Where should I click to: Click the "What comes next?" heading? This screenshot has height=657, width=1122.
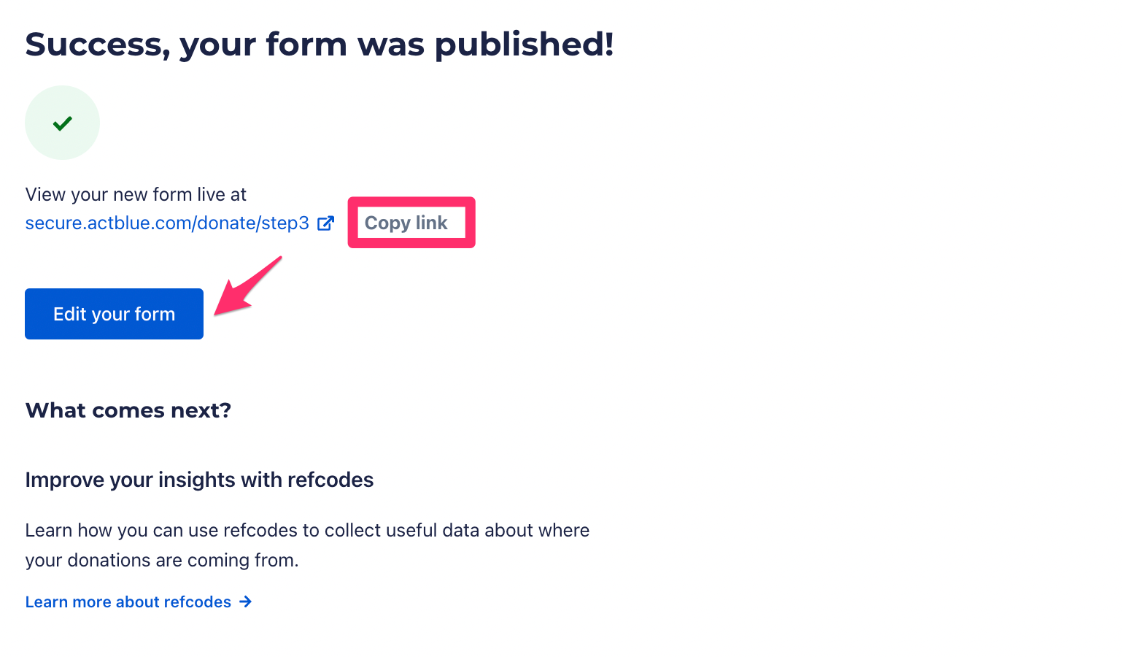(128, 410)
